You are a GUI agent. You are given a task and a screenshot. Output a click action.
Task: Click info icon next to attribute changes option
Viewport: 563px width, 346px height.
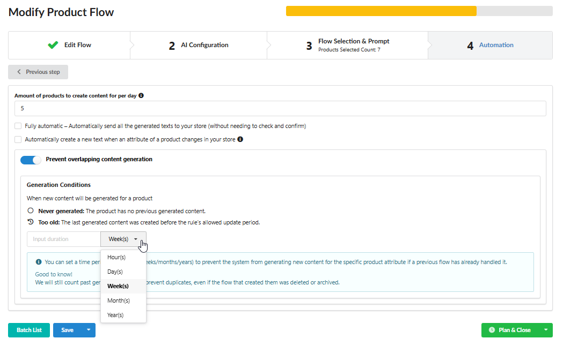coord(240,139)
